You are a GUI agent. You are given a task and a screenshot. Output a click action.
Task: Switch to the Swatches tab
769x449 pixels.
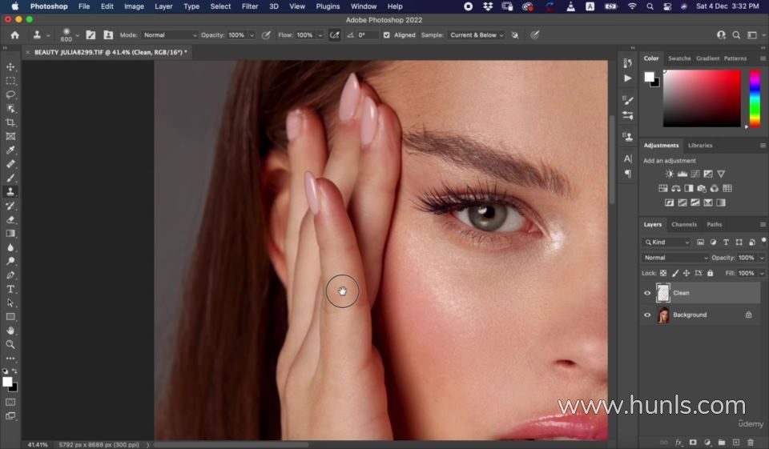[x=679, y=58]
